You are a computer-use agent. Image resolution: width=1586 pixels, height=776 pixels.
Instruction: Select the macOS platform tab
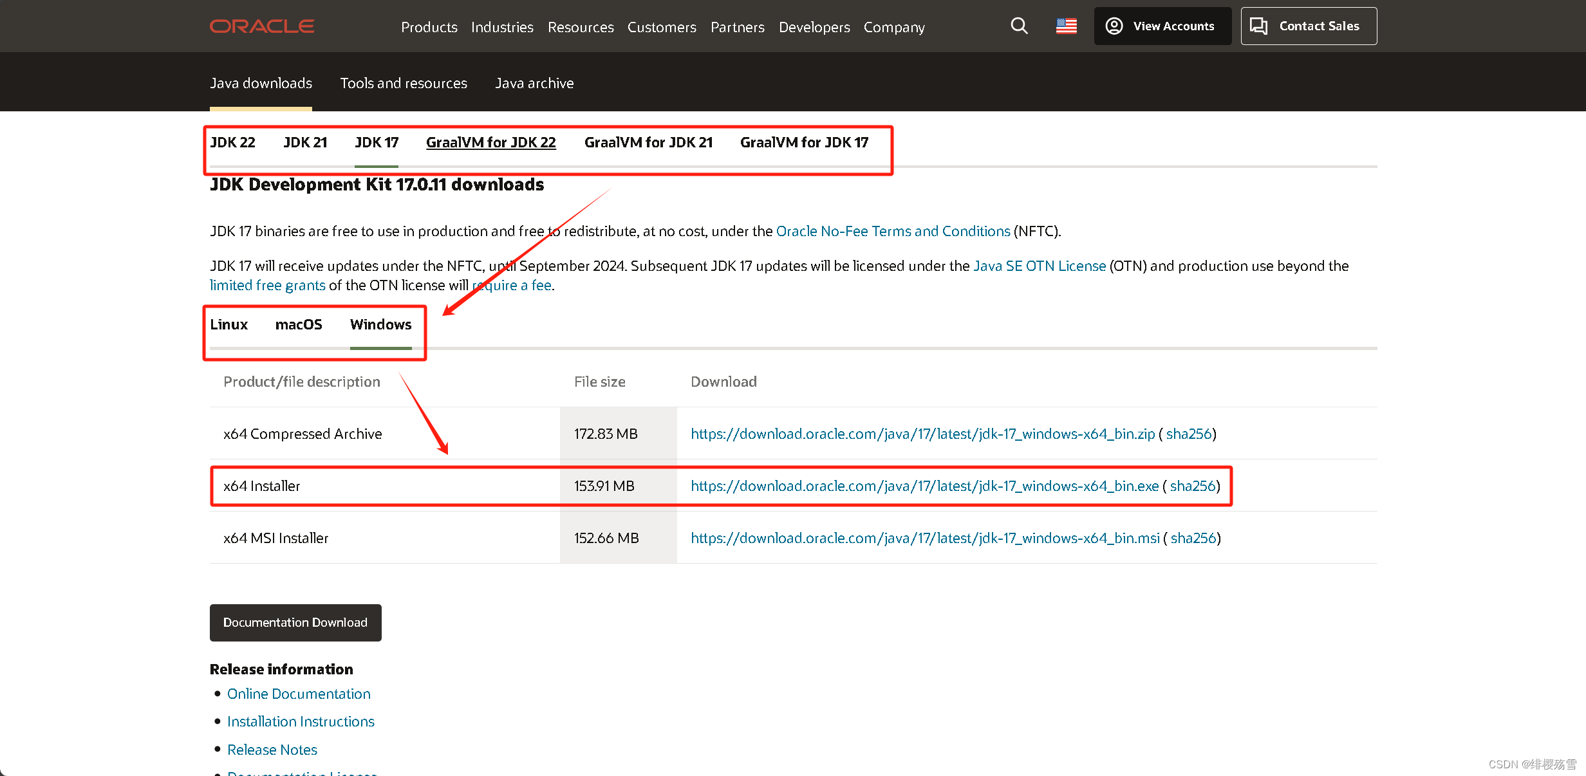pos(299,324)
